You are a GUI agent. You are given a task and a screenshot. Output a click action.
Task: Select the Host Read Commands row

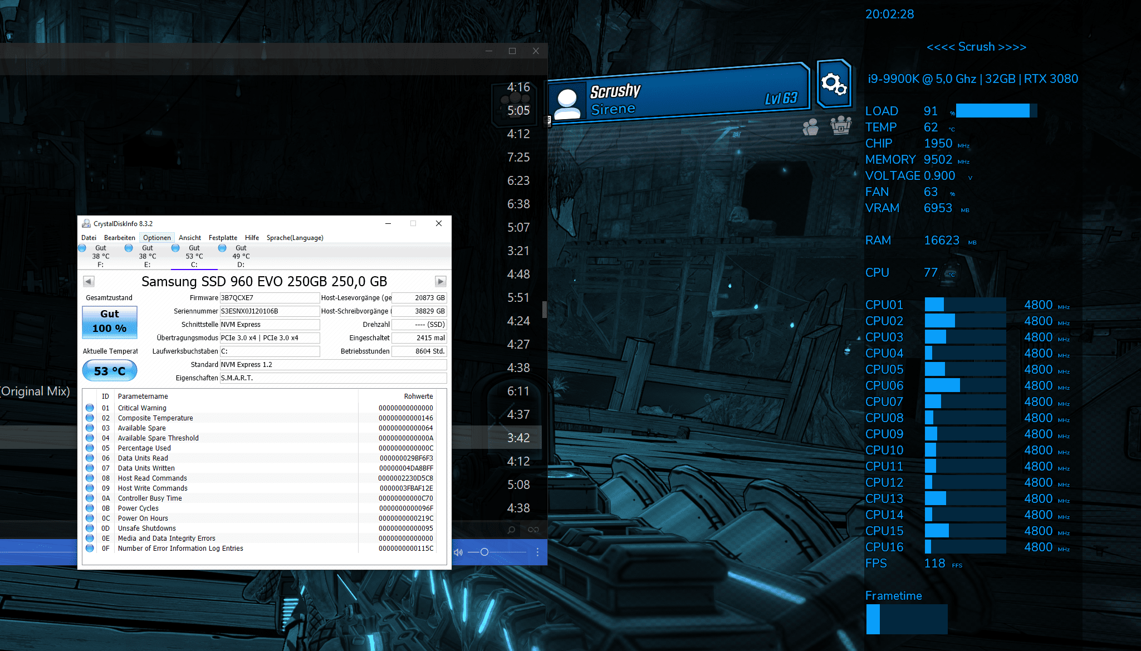259,478
